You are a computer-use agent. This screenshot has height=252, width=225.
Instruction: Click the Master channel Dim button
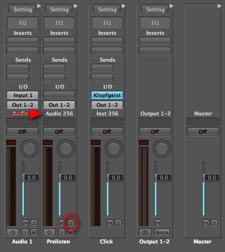(214, 223)
